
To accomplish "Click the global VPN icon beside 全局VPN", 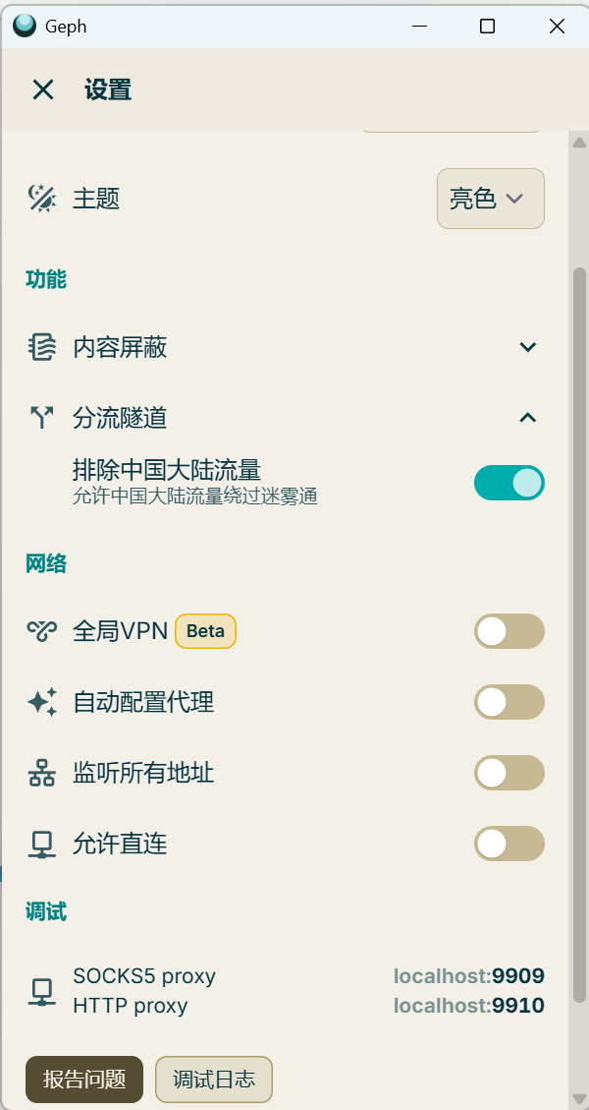I will click(x=41, y=631).
